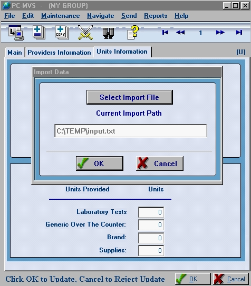Click the Laboratory Tests units field

(x=151, y=212)
